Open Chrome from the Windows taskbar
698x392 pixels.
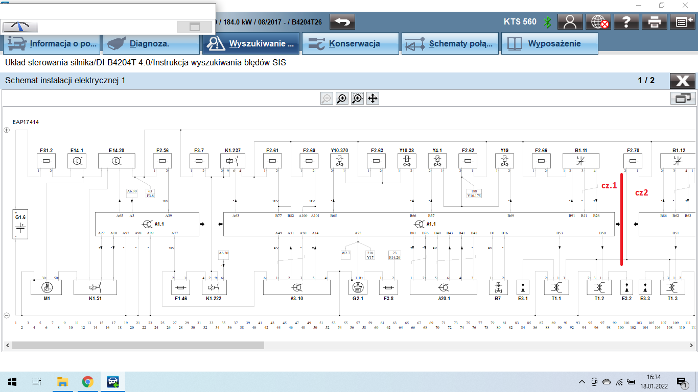pos(87,382)
